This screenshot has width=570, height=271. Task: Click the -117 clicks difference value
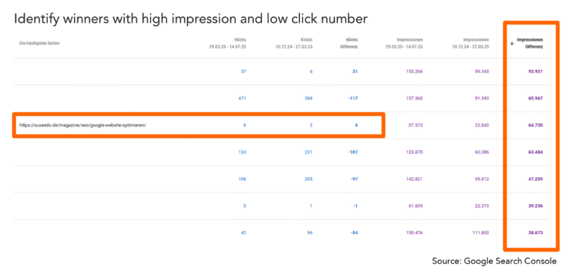pyautogui.click(x=352, y=98)
